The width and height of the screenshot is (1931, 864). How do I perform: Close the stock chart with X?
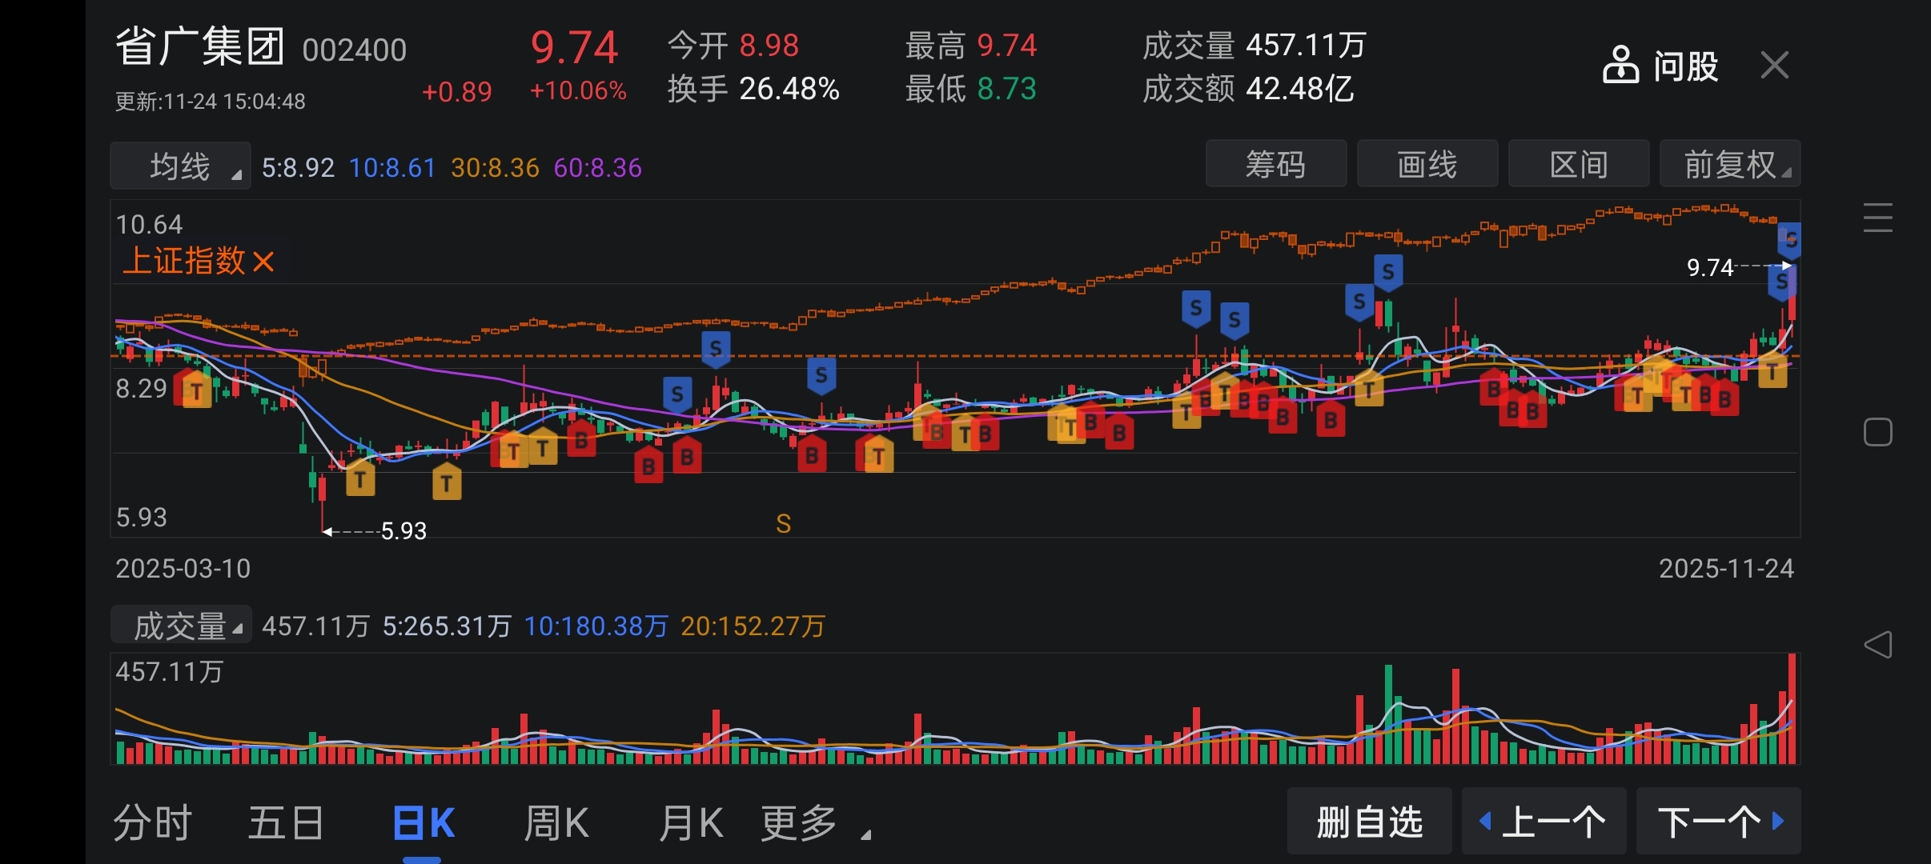(x=1775, y=66)
